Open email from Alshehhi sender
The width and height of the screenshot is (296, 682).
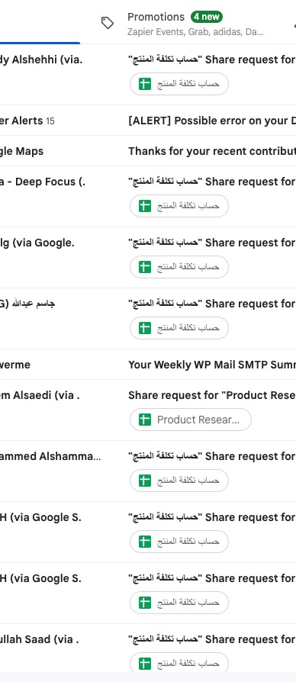click(x=41, y=60)
